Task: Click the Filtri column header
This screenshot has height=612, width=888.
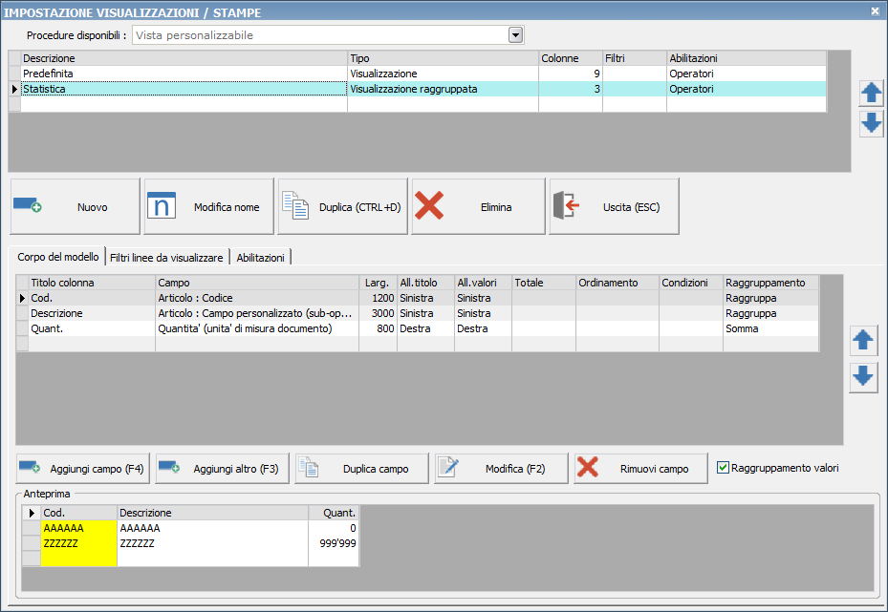Action: [635, 58]
